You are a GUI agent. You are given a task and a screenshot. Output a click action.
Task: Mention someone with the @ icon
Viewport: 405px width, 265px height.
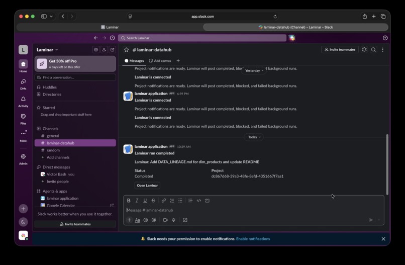click(x=154, y=220)
